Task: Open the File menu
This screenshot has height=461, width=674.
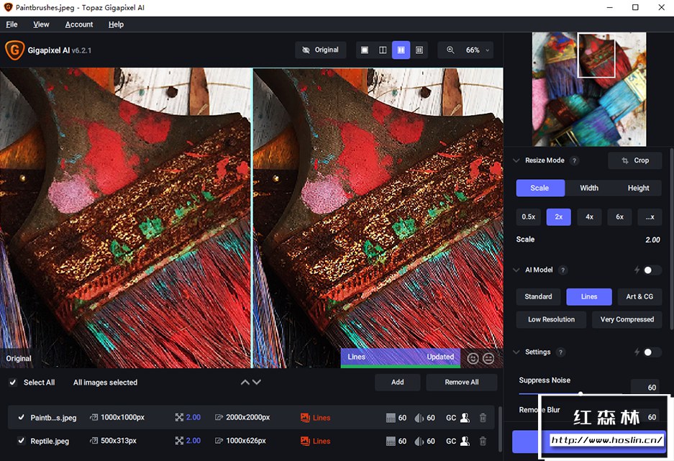Action: (x=12, y=24)
